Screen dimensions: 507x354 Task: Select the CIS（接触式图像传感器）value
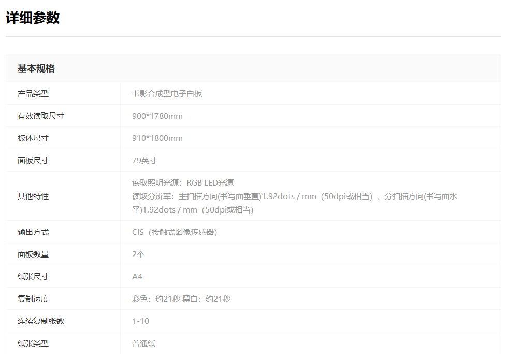coord(175,232)
